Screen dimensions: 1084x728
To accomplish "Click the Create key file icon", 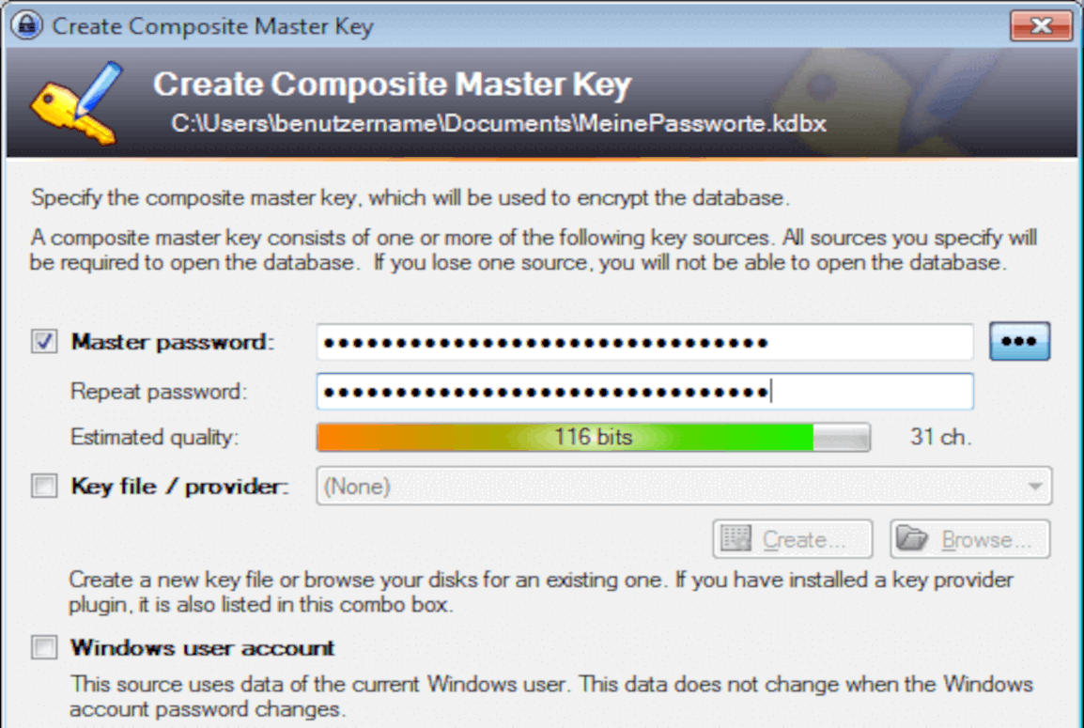I will [736, 538].
